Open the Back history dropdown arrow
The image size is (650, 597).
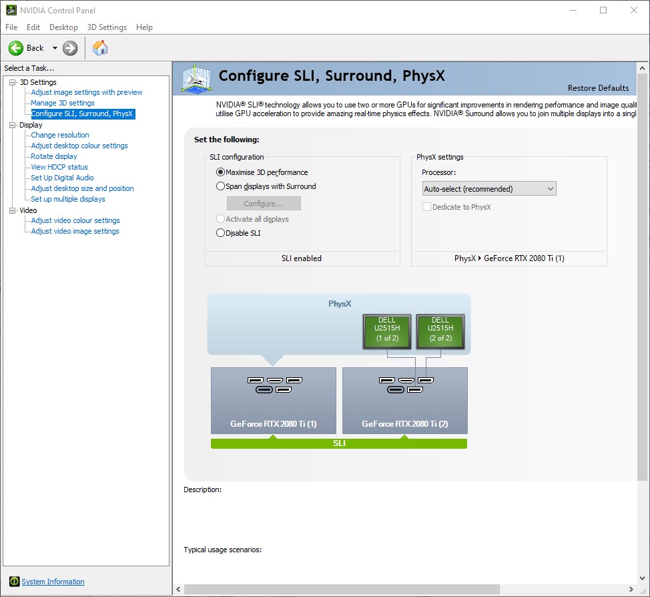(x=55, y=48)
